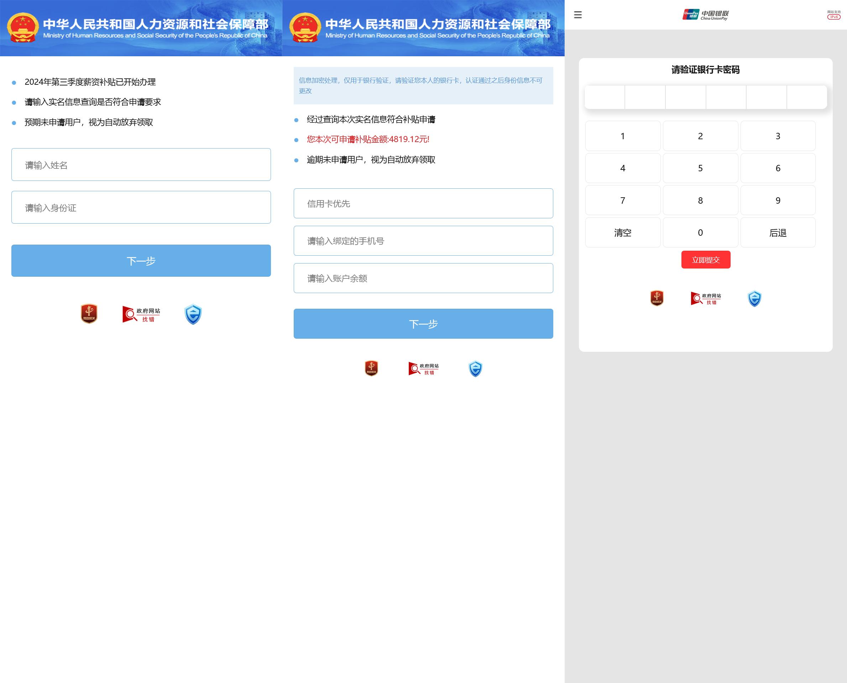Focus the 请输入身份证 ID field
The height and width of the screenshot is (683, 847).
click(x=141, y=207)
